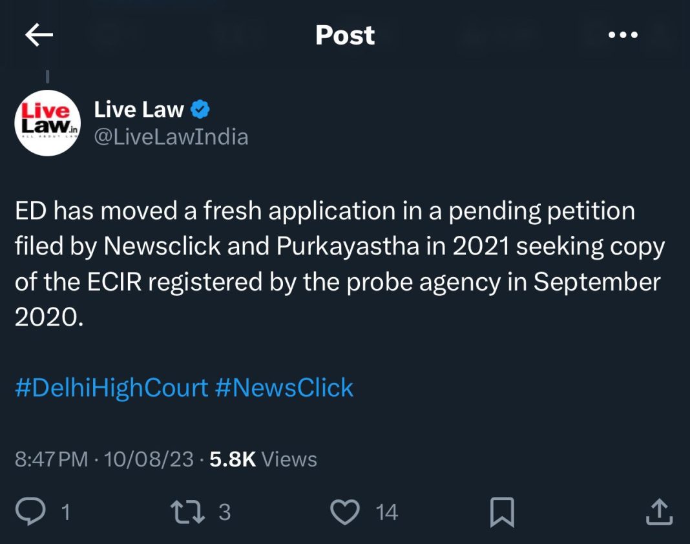
Task: Tap the repost arrows icon
Action: coord(187,512)
